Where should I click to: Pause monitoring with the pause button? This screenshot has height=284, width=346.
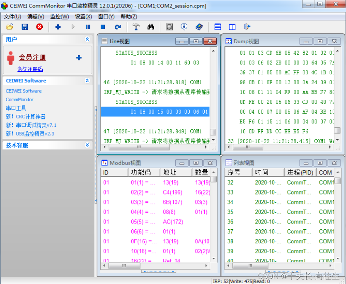(x=88, y=27)
